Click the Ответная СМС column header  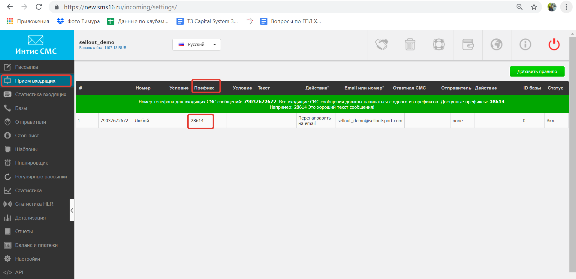tap(409, 88)
